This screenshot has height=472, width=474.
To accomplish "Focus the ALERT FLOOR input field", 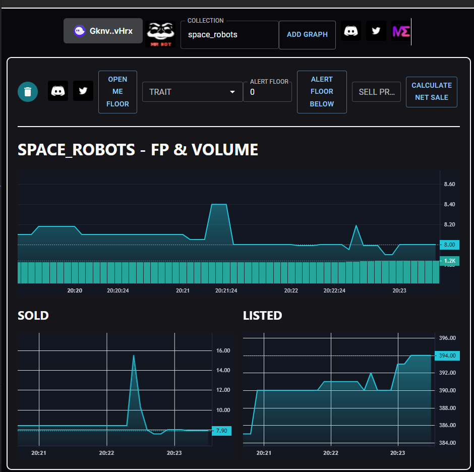I will point(268,92).
